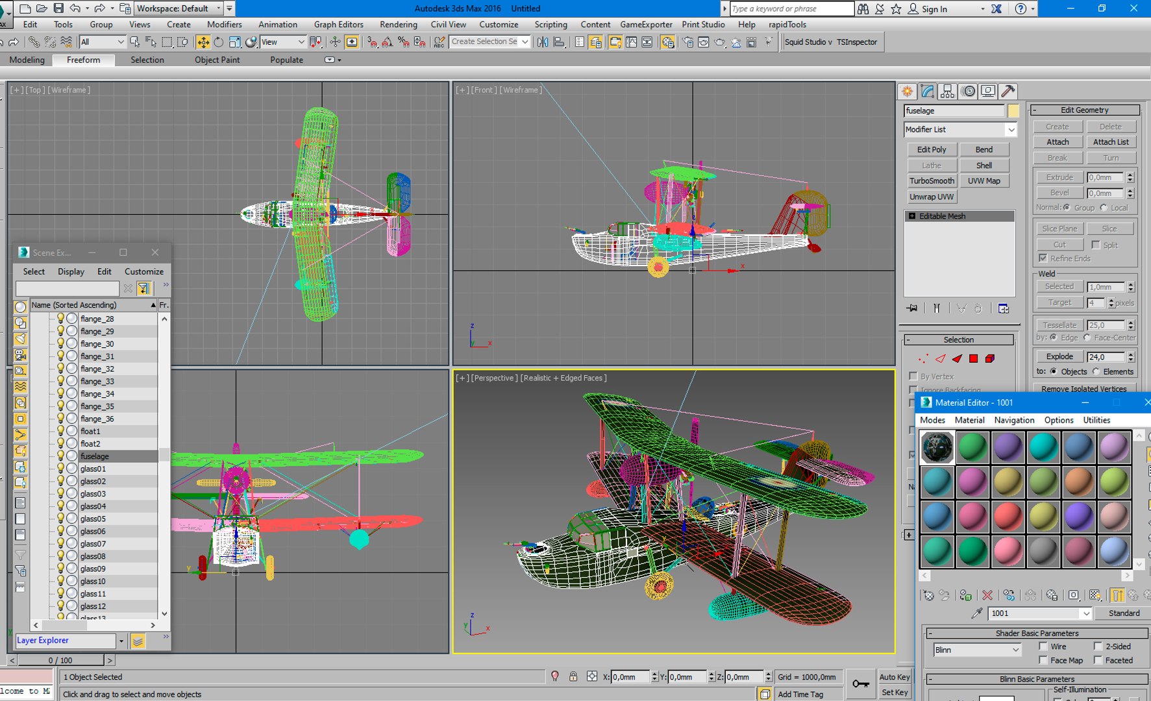Collapse the Edit Geometry rollout

[x=1034, y=110]
